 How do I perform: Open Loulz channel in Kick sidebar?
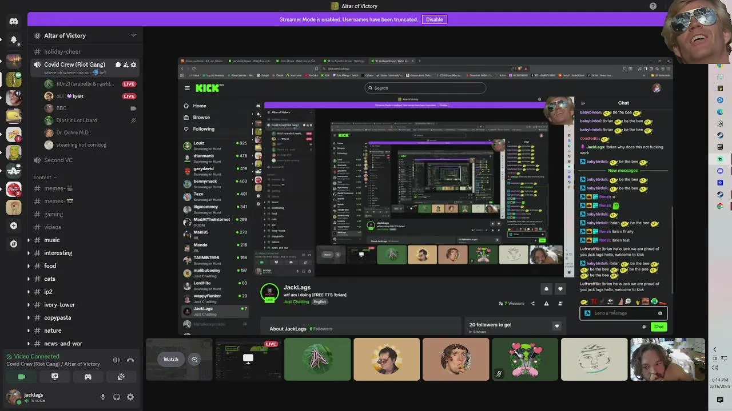pos(215,146)
